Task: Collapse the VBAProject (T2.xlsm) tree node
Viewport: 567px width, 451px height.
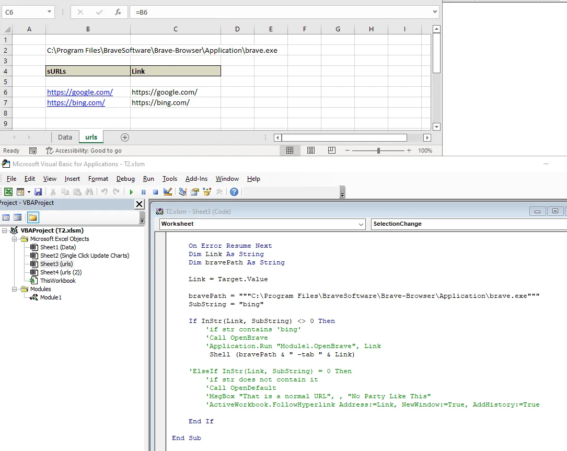Action: pyautogui.click(x=5, y=230)
